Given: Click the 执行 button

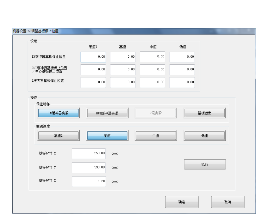Looking at the screenshot, I should click(205, 164).
